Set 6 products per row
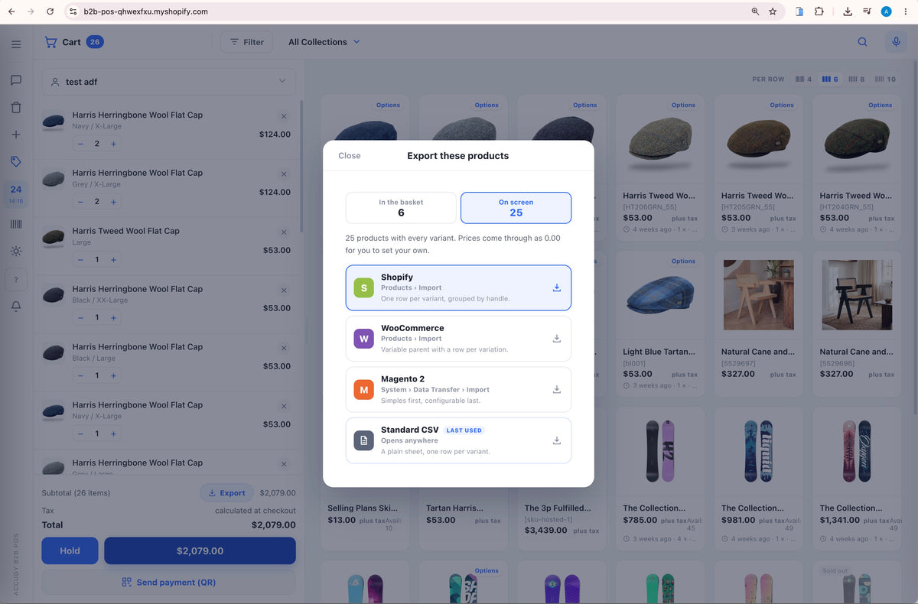 point(830,79)
